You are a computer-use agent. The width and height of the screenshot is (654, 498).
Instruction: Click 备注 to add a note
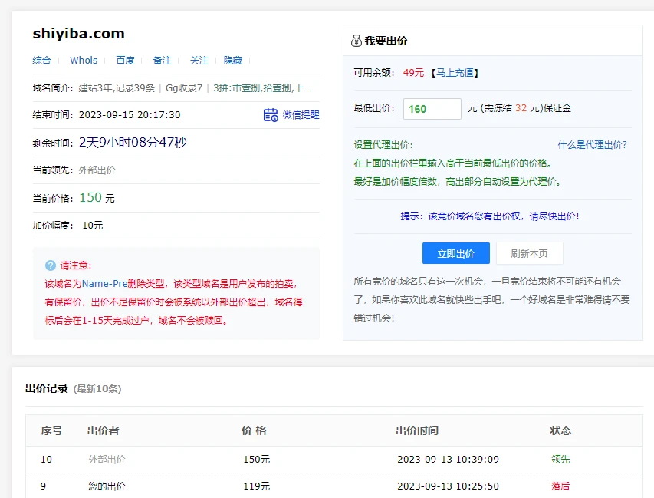[162, 61]
